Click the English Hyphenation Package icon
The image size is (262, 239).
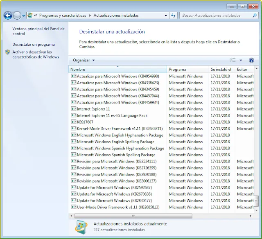coord(74,135)
